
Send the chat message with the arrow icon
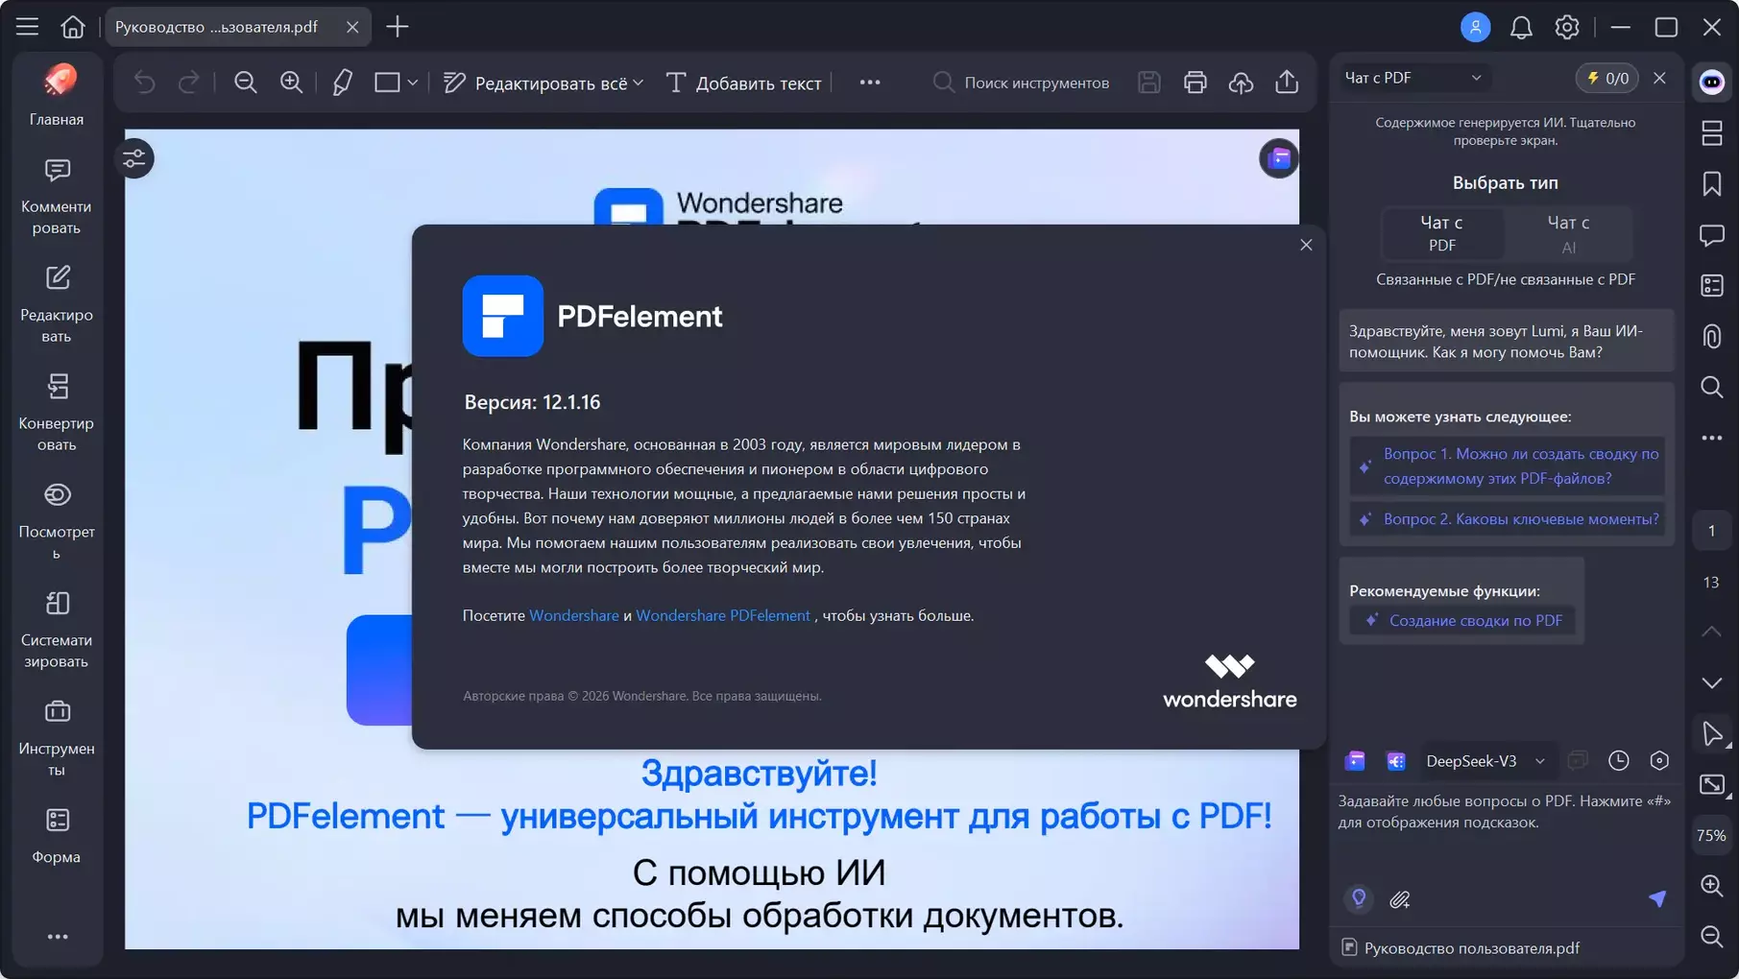(1657, 899)
